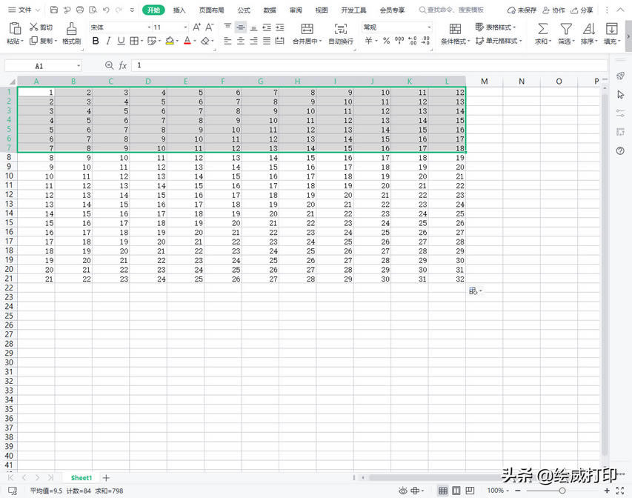
Task: Click the AutoSum (求和) sigma icon
Action: click(542, 28)
